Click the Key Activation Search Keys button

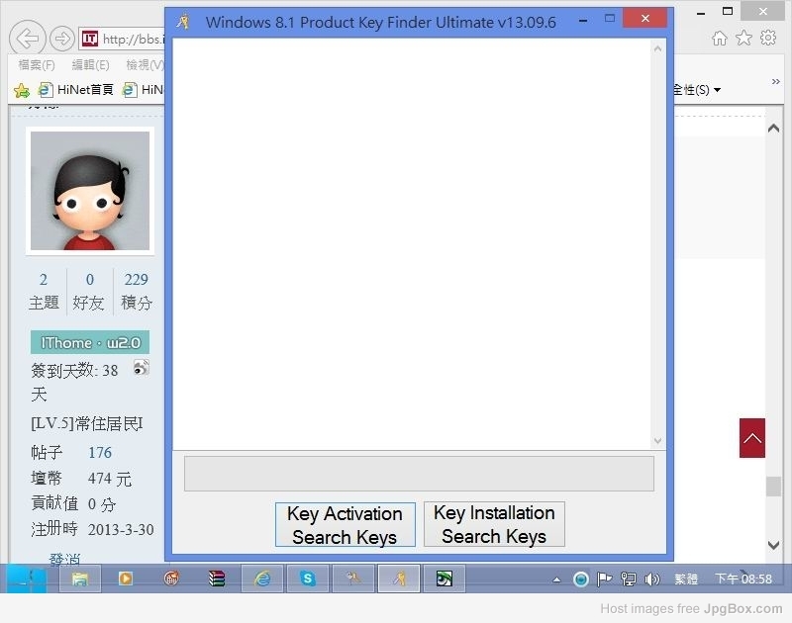coord(345,524)
